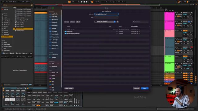198x111 pixels.
Task: Open Desktop in the Save dialog sidebar
Action: point(53,43)
